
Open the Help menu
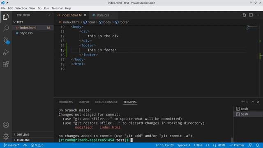point(68,8)
